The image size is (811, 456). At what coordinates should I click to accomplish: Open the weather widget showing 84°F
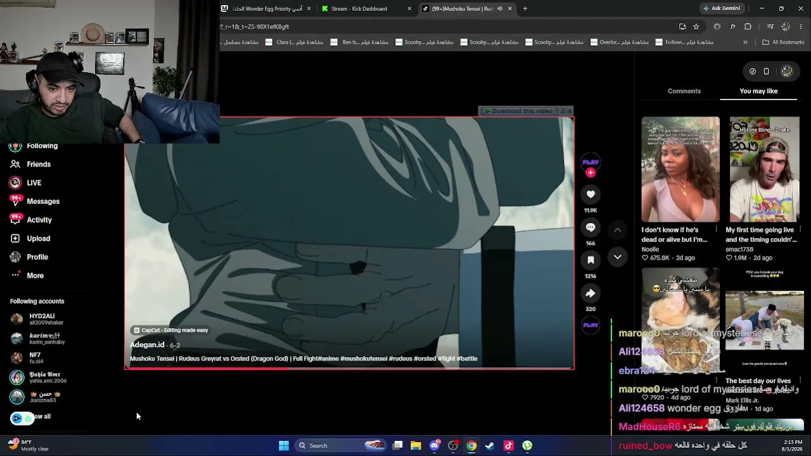coord(29,445)
